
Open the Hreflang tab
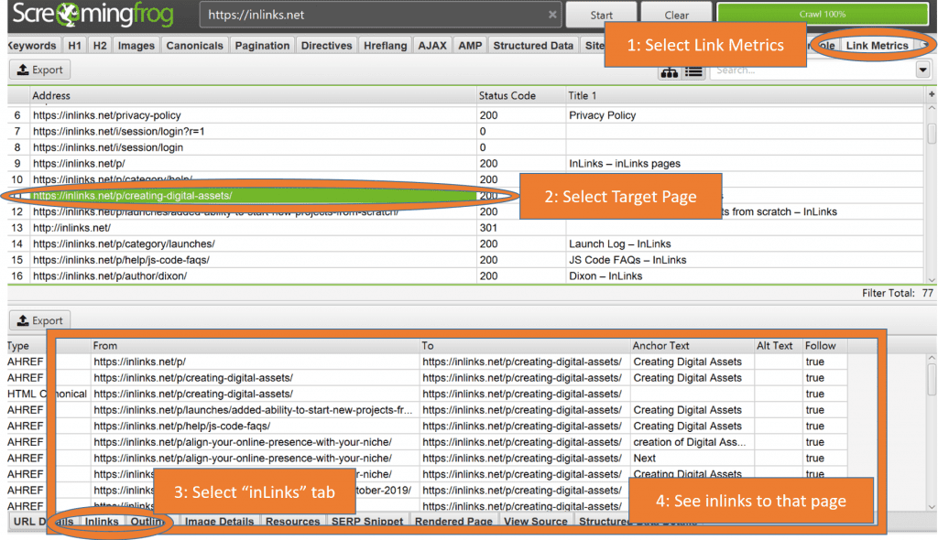point(386,46)
